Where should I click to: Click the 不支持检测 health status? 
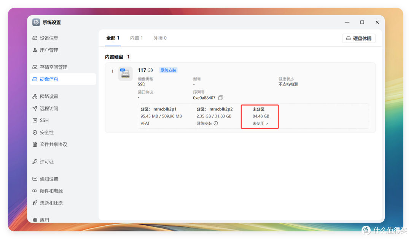pos(288,84)
